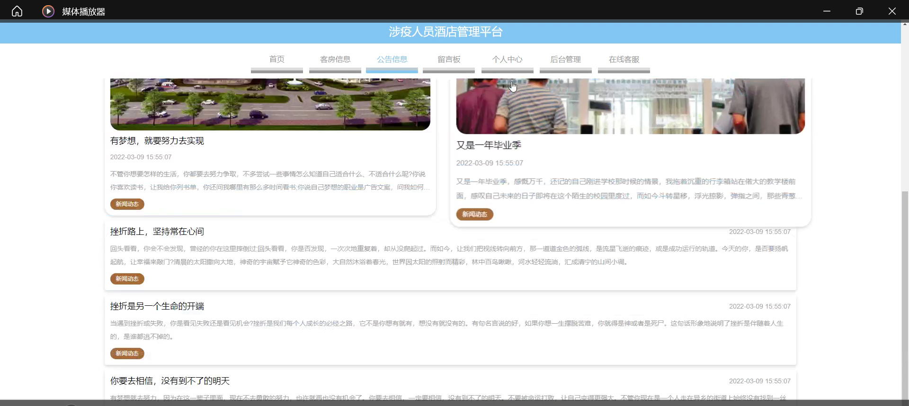Select the 公告信息 navigation tab
Image resolution: width=909 pixels, height=406 pixels.
coord(392,60)
